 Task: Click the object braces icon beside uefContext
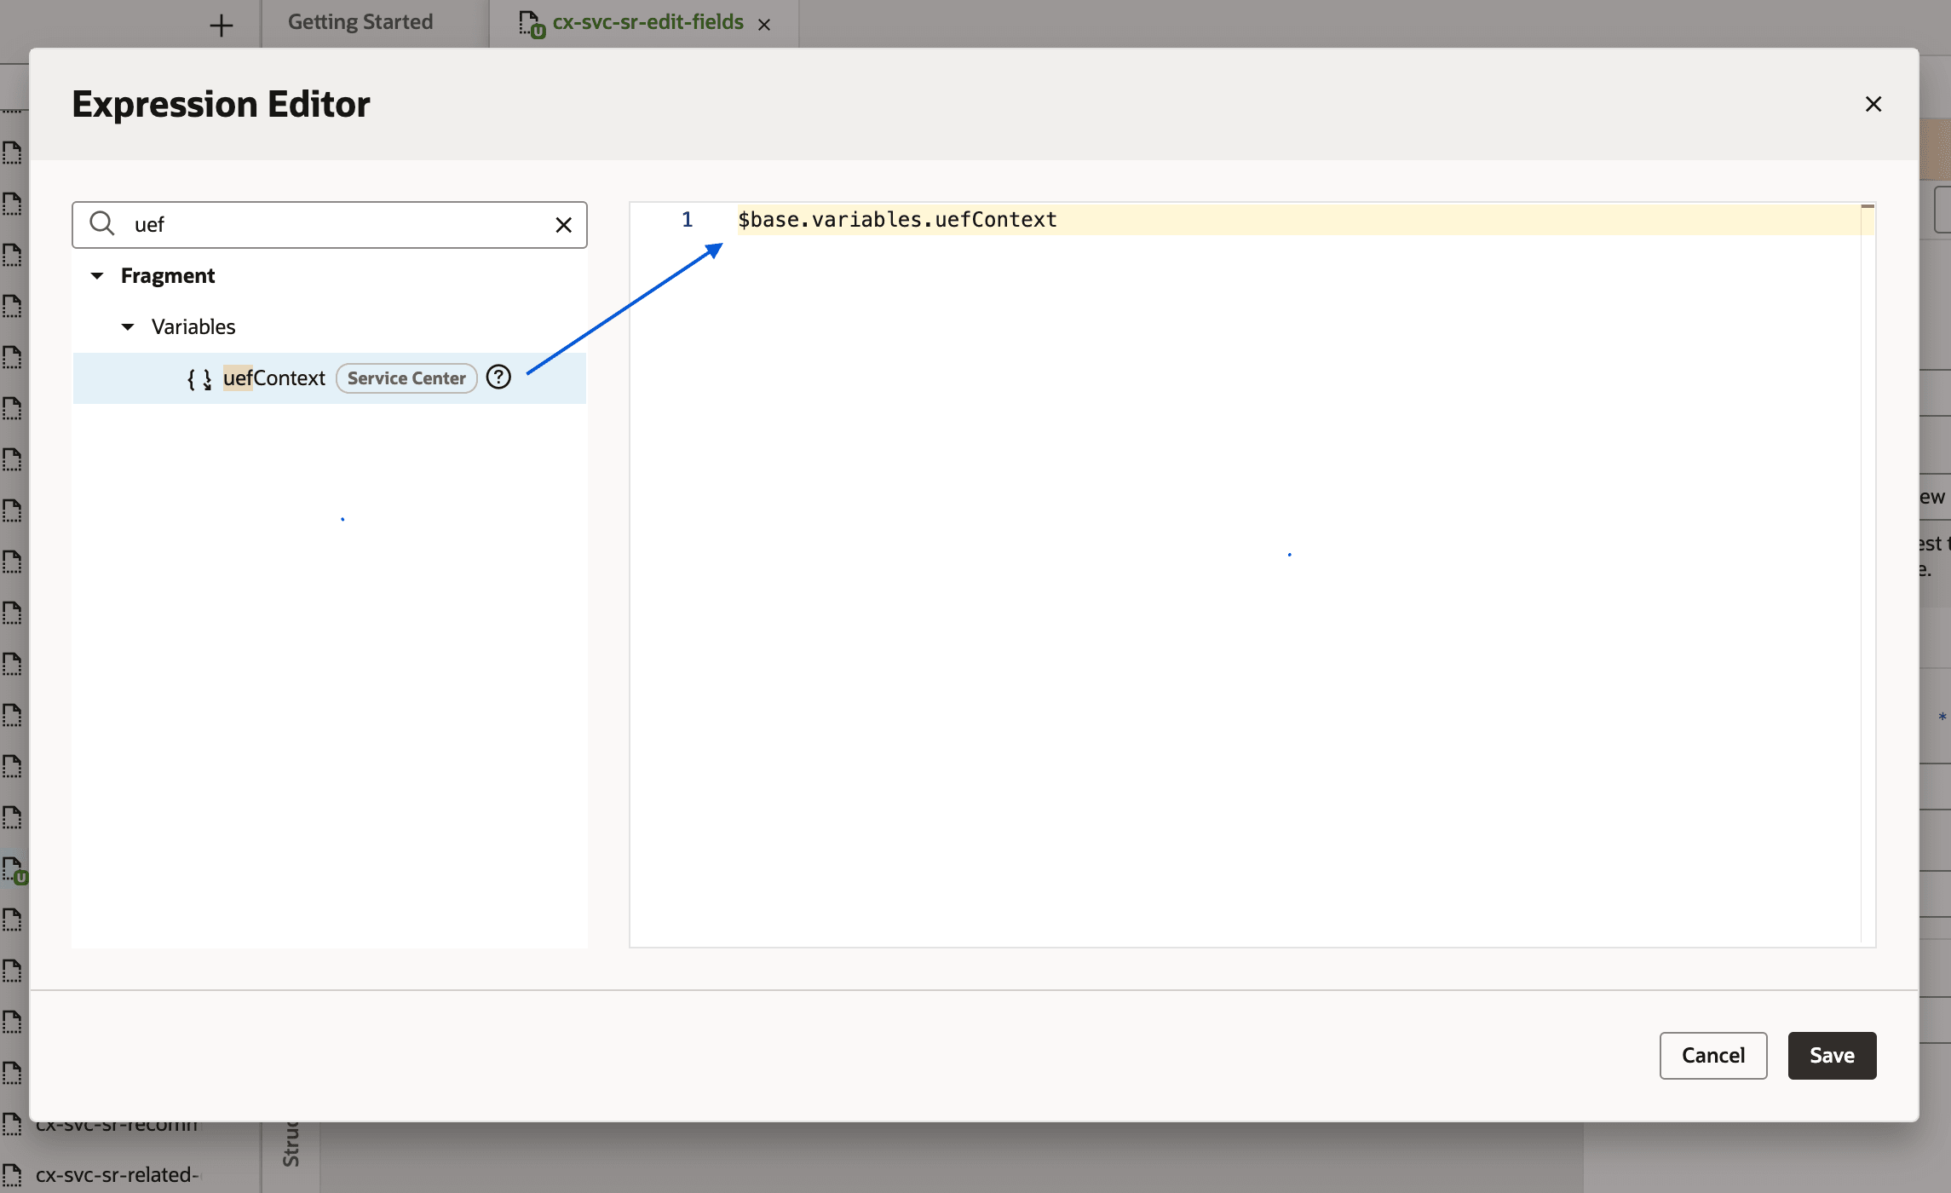point(199,378)
